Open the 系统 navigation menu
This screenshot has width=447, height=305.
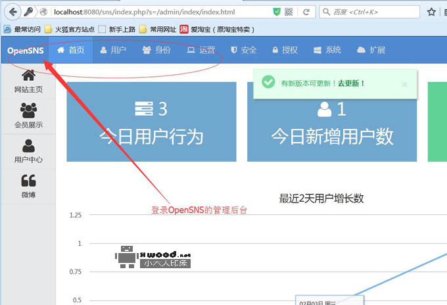point(327,50)
